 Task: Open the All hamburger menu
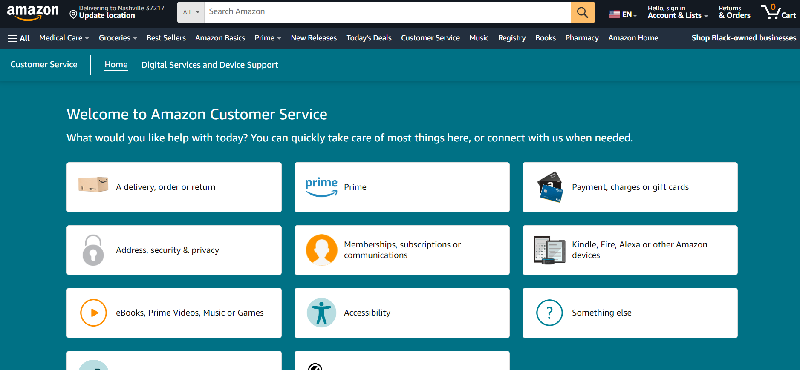pos(19,38)
